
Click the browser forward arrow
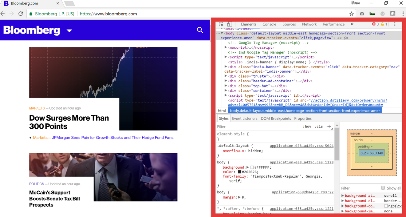click(x=12, y=14)
